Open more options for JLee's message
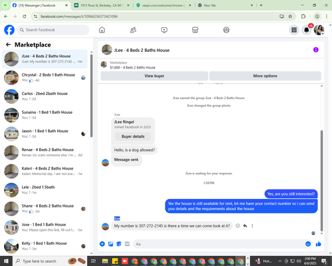Image resolution: width=332 pixels, height=266 pixels. point(252,226)
